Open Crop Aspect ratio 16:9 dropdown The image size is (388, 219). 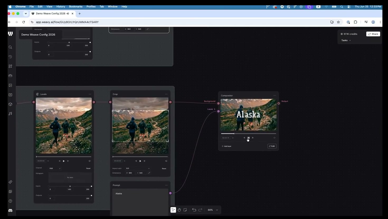pos(138,168)
